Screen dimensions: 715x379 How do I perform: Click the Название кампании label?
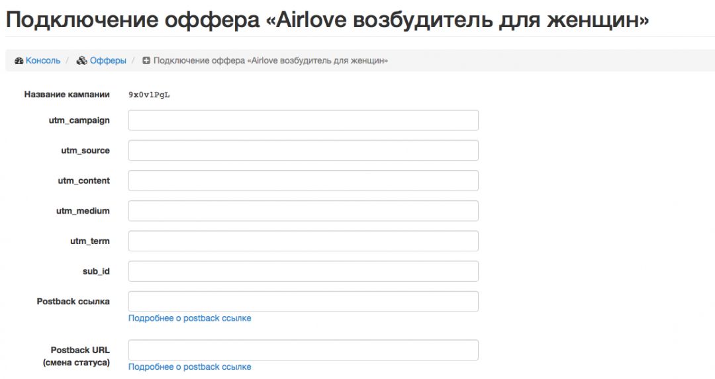tap(67, 95)
